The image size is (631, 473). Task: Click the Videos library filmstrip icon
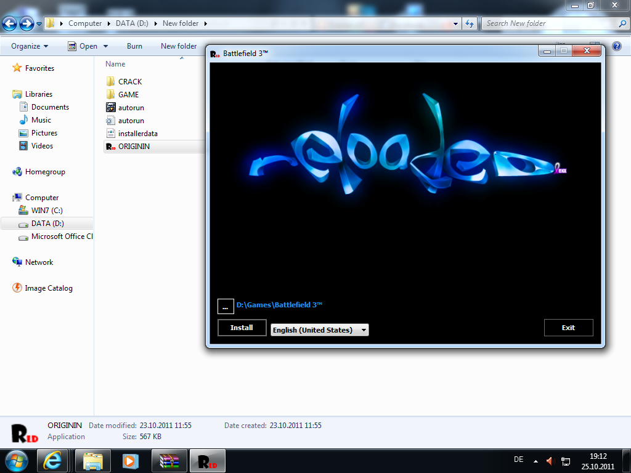pos(23,145)
